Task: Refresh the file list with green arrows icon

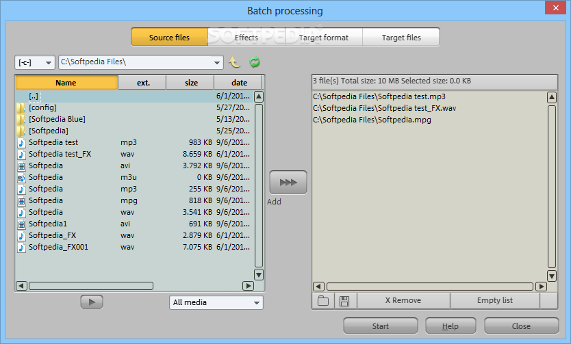Action: (x=255, y=62)
